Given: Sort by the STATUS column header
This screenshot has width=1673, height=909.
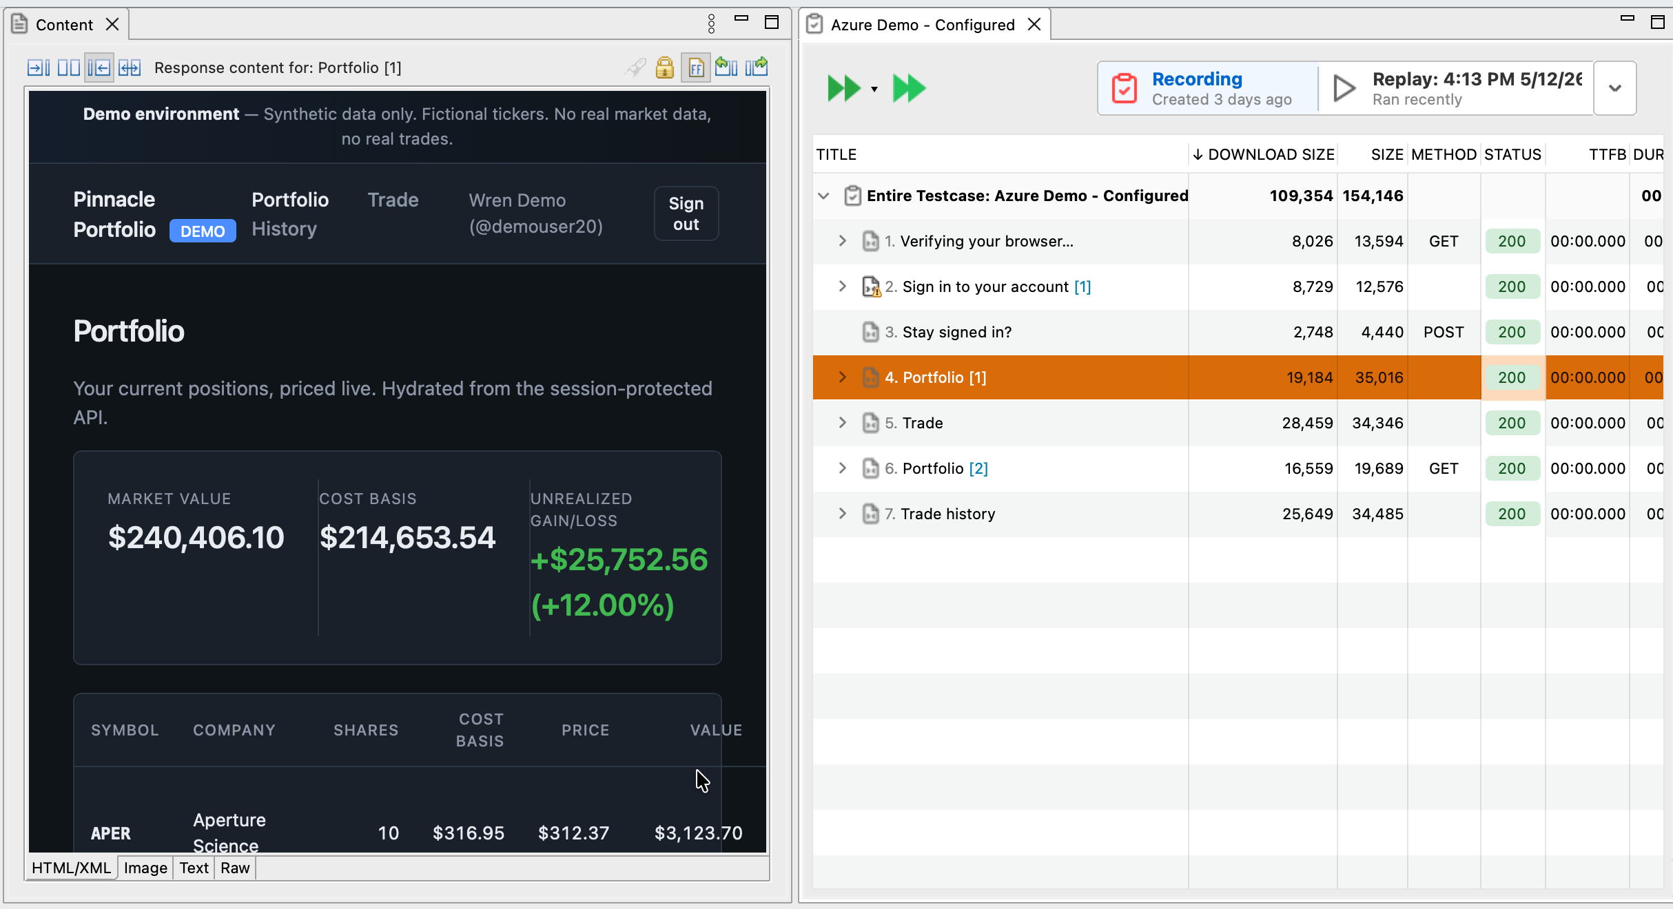Looking at the screenshot, I should click(1512, 154).
